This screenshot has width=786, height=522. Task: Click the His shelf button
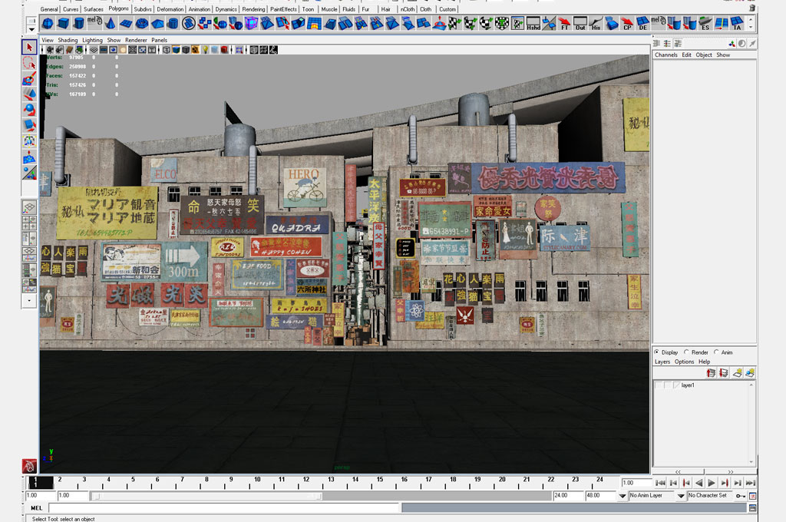[x=596, y=23]
